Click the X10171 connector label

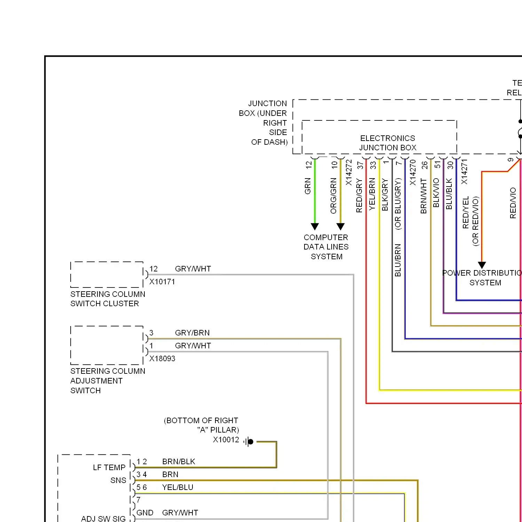click(x=162, y=282)
